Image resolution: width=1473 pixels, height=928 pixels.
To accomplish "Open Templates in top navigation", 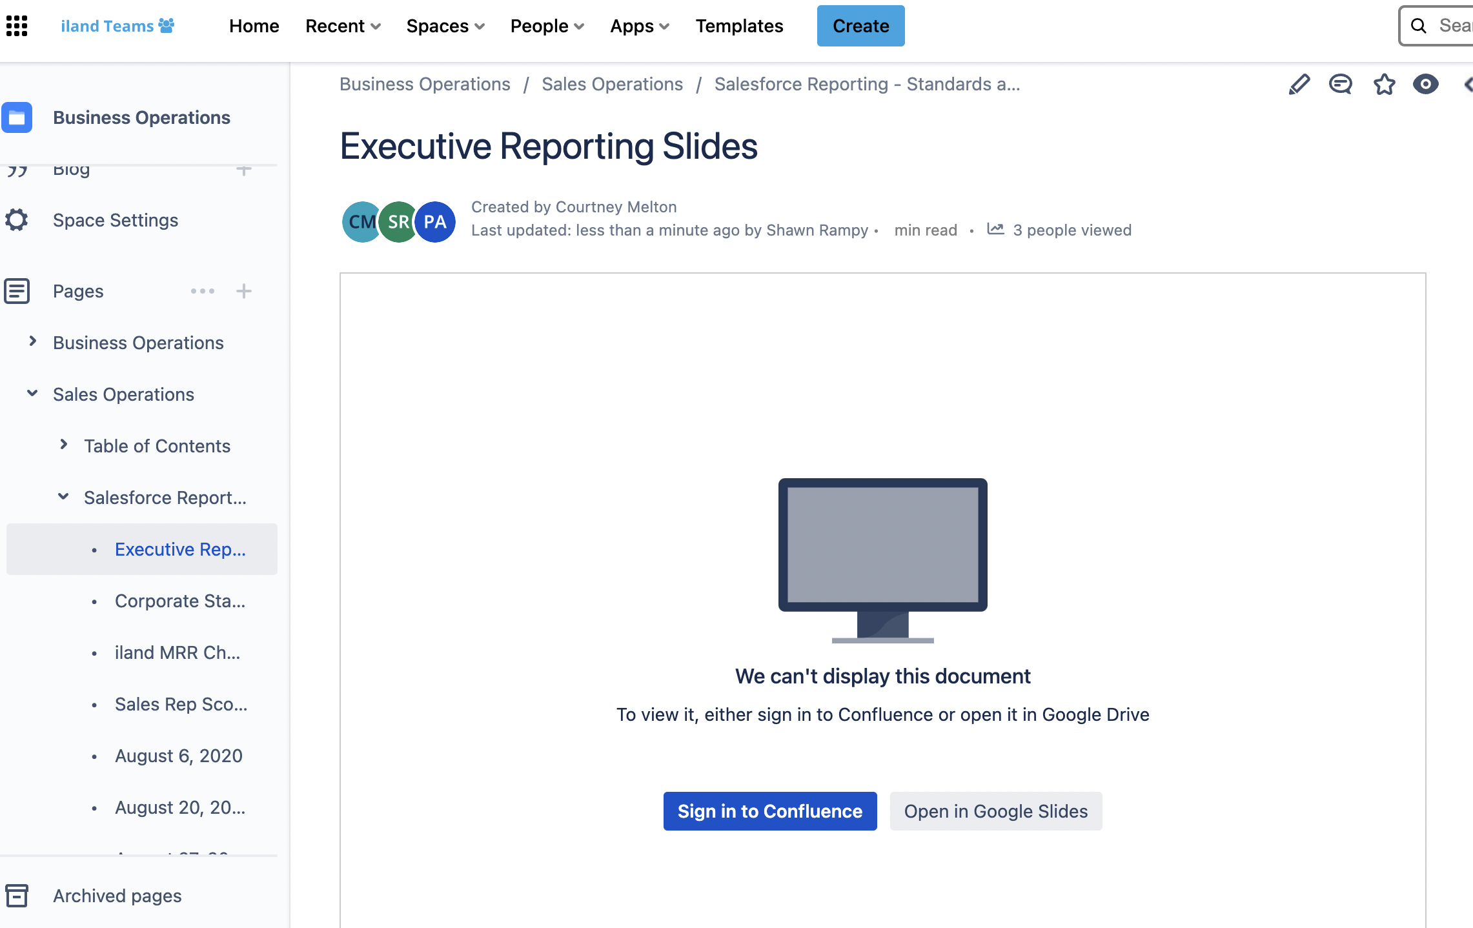I will 739,26.
